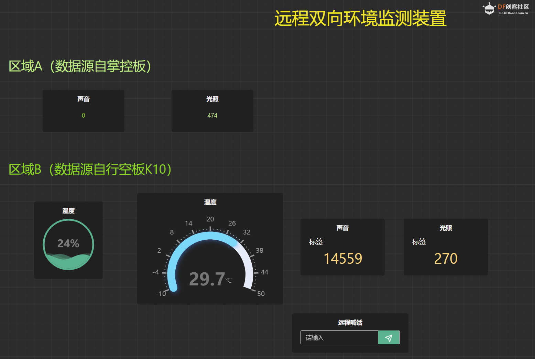Click the gauge scale label -10
Image resolution: width=535 pixels, height=359 pixels.
click(x=161, y=294)
